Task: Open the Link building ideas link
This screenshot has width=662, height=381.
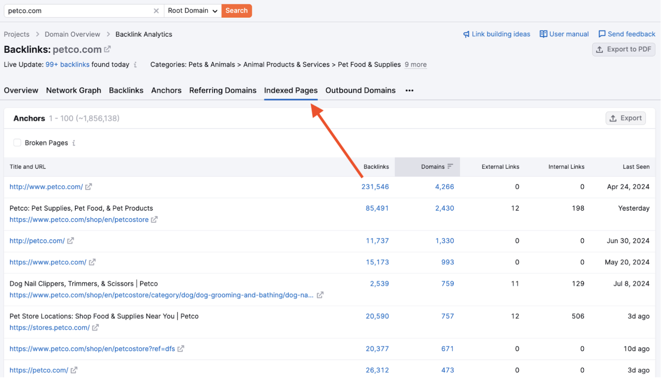Action: pos(501,34)
